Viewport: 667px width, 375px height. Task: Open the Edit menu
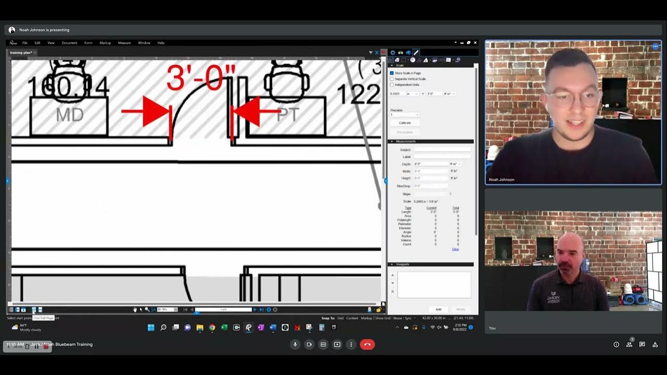point(38,43)
